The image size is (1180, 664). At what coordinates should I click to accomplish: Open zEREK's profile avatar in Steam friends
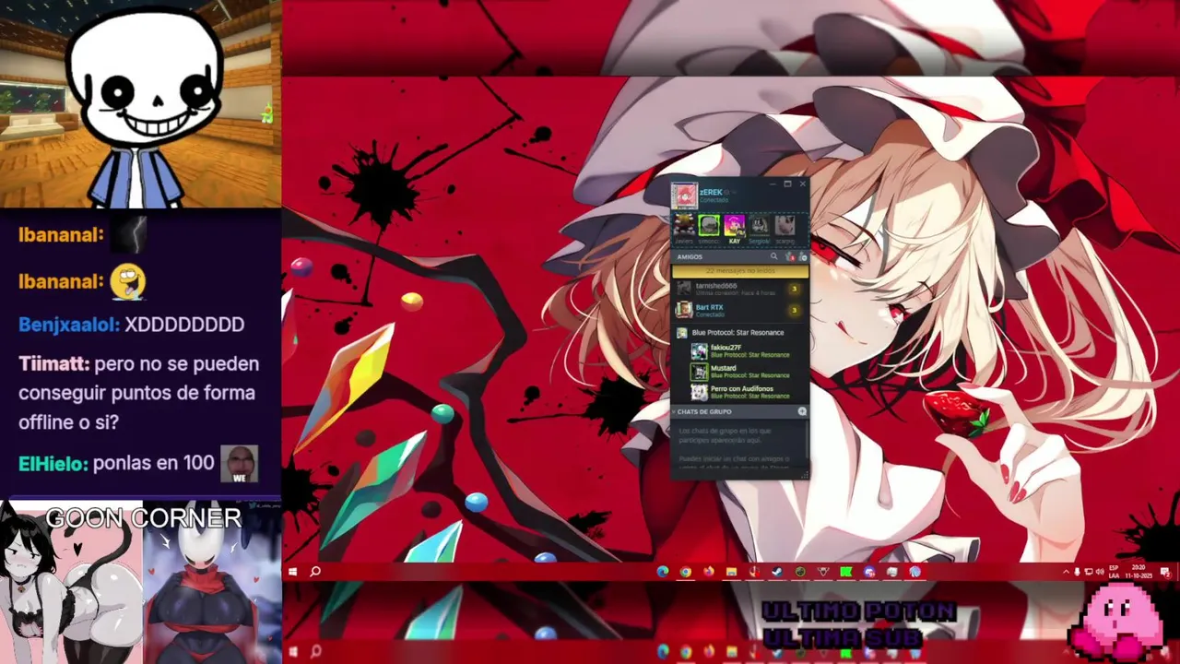(x=684, y=196)
